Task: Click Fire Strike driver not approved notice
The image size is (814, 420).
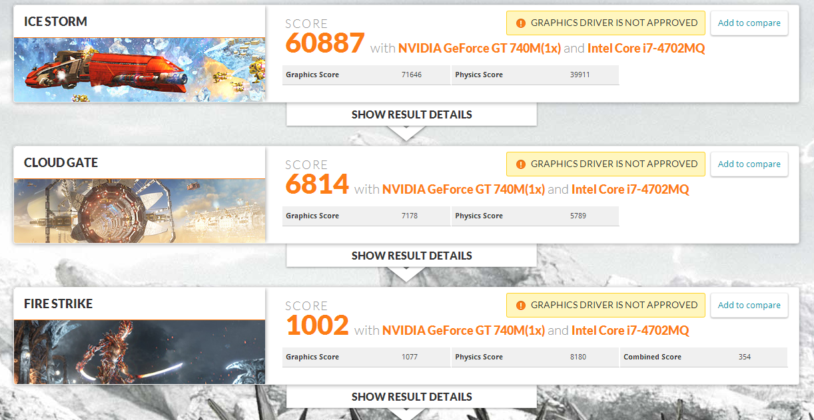Action: pos(606,305)
